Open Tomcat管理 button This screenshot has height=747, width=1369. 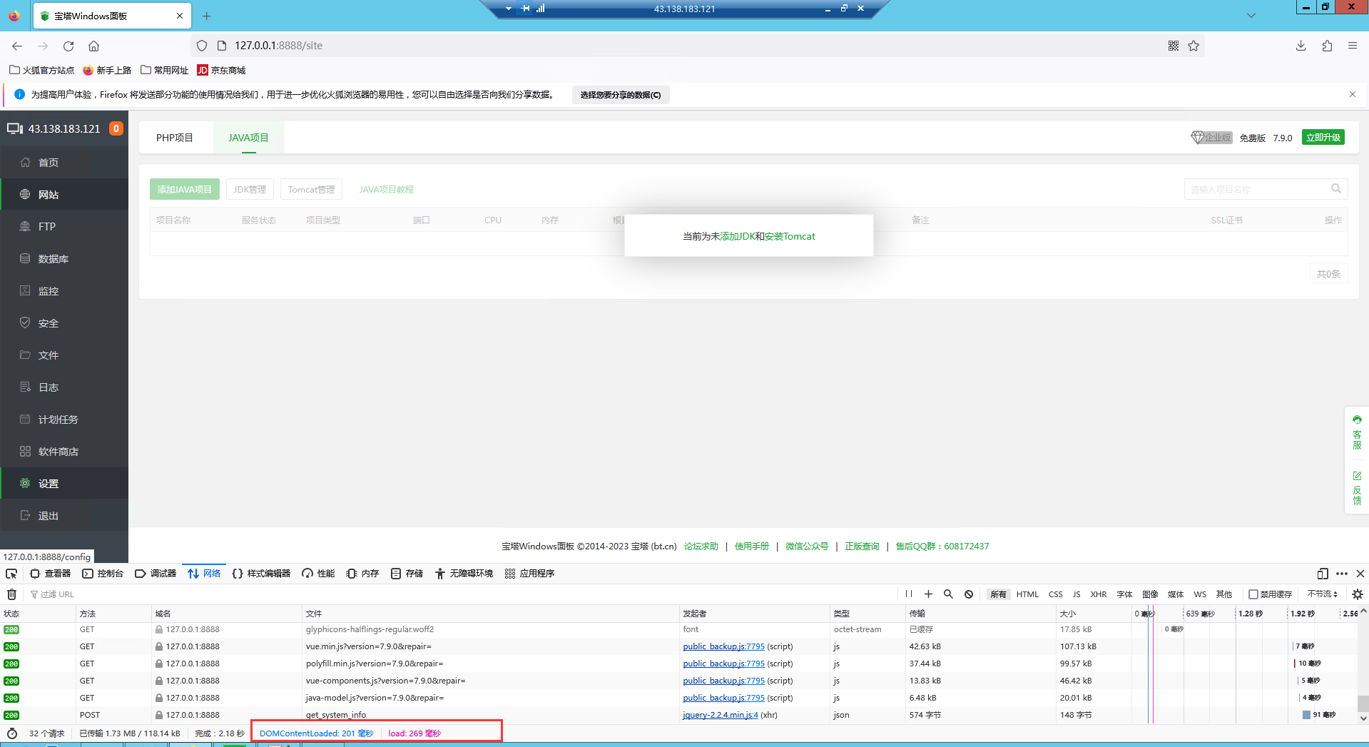[311, 189]
